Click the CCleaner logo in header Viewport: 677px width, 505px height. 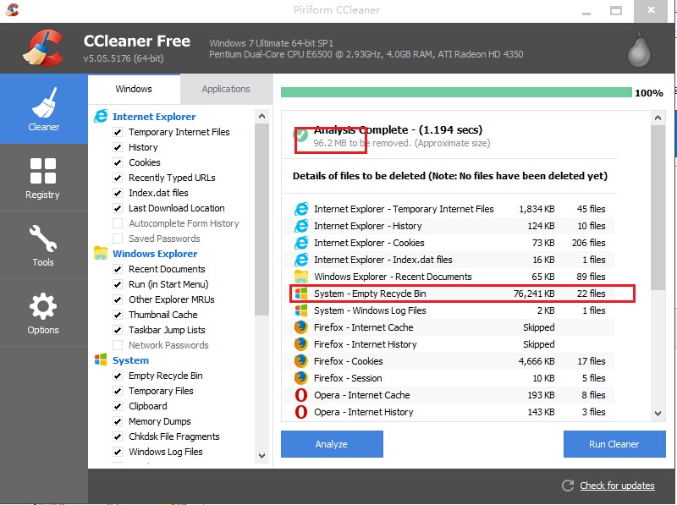(43, 48)
